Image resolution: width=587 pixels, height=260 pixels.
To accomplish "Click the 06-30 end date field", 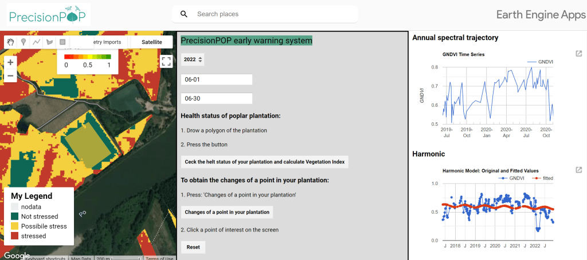I will click(x=216, y=98).
